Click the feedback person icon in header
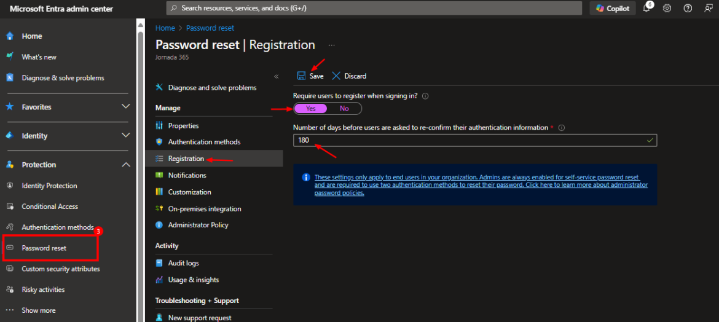Screen dimensions: 719x322 (x=709, y=8)
